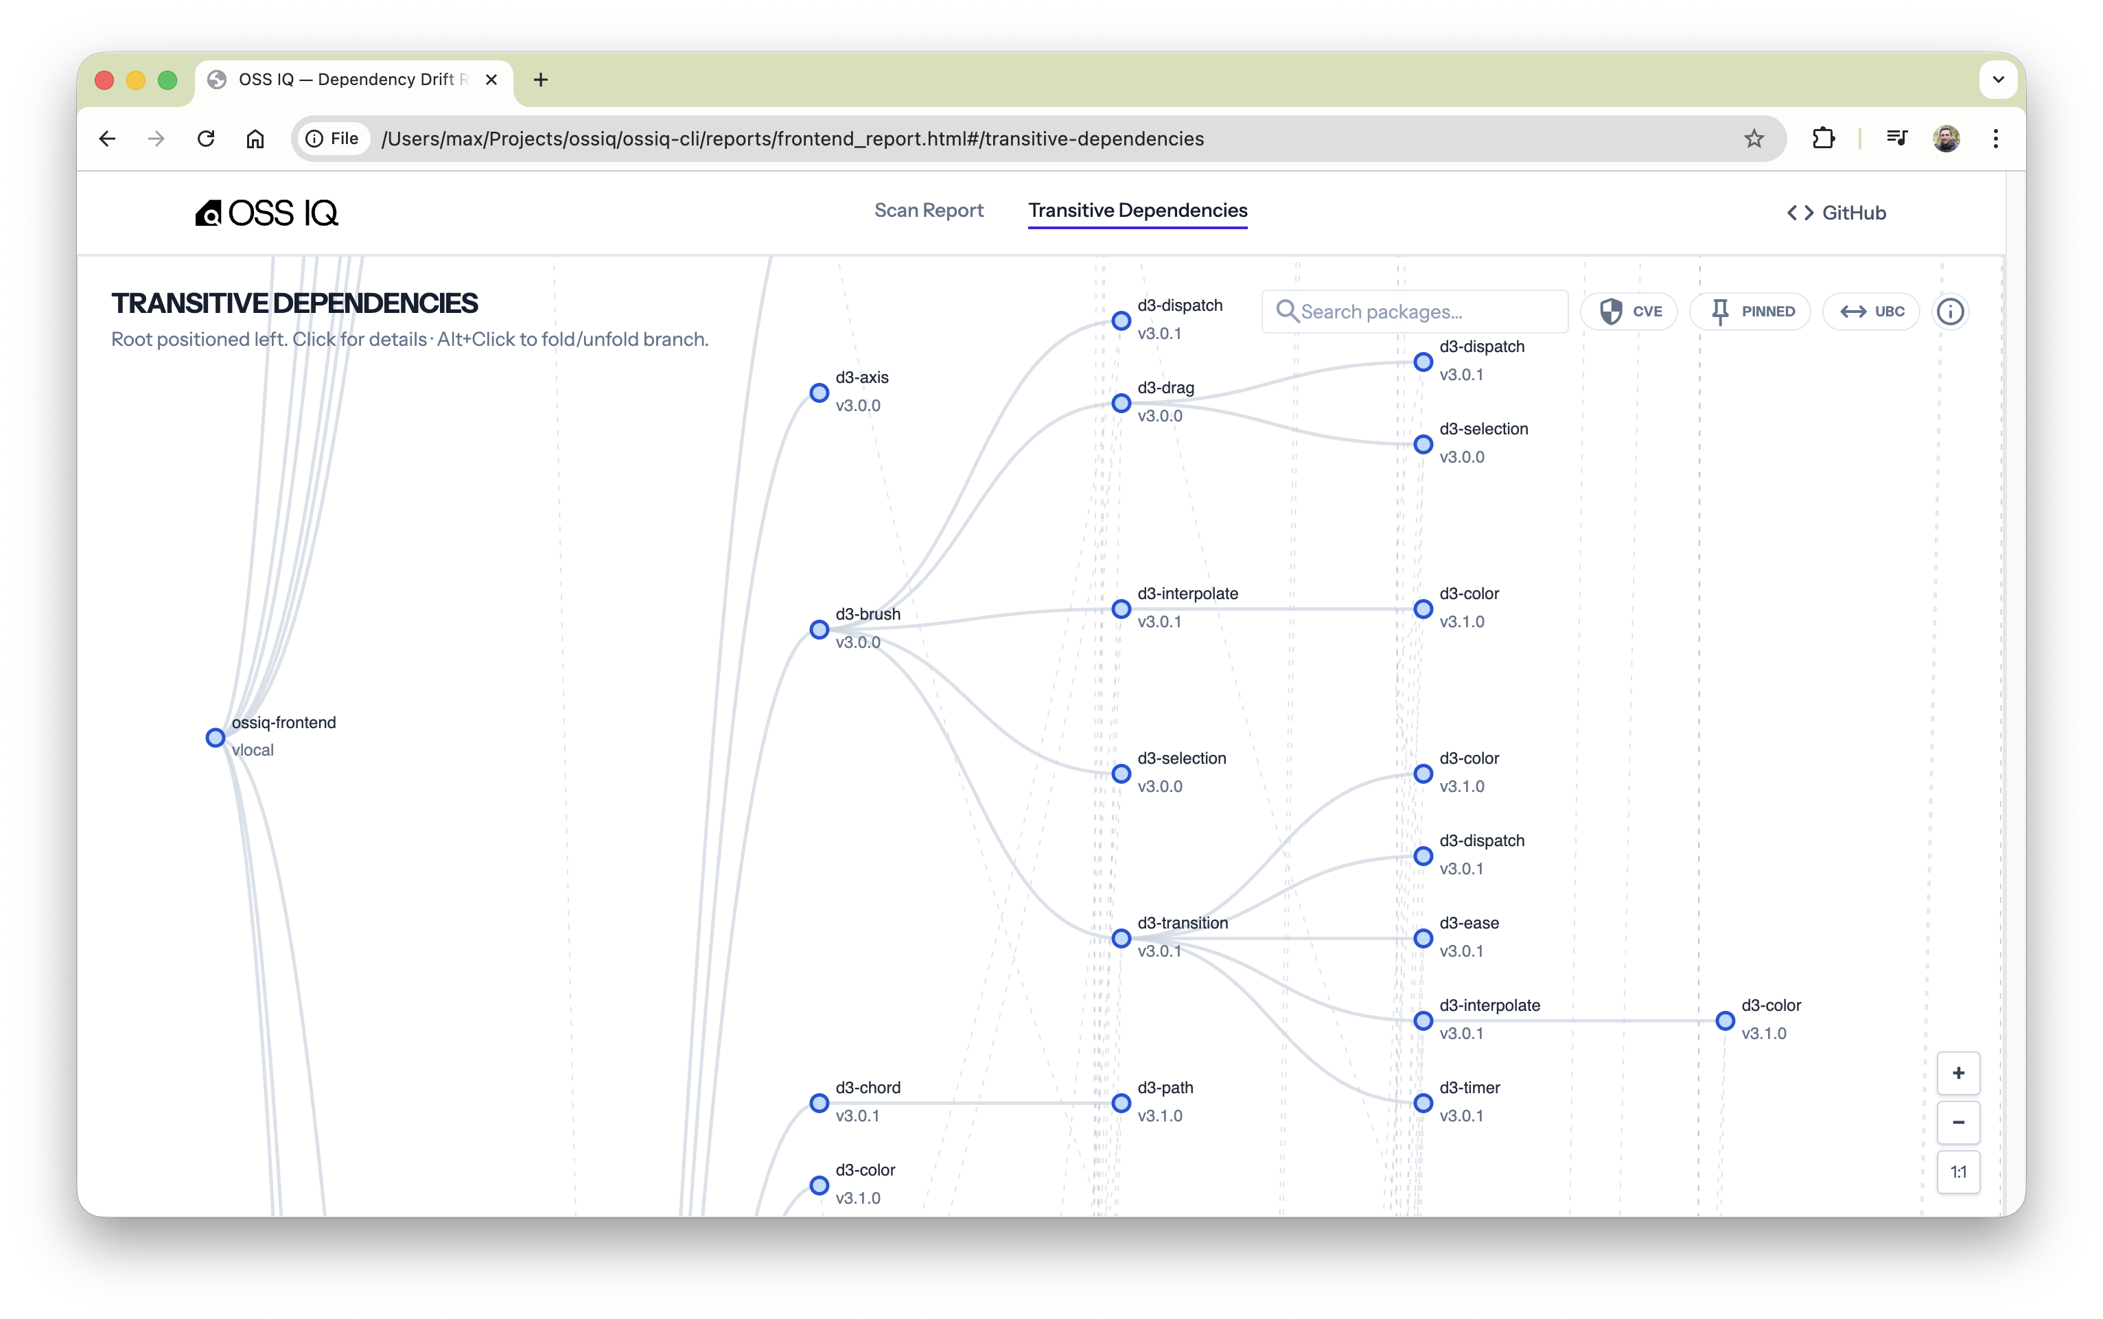Click the media controls icon in browser toolbar

[1897, 138]
